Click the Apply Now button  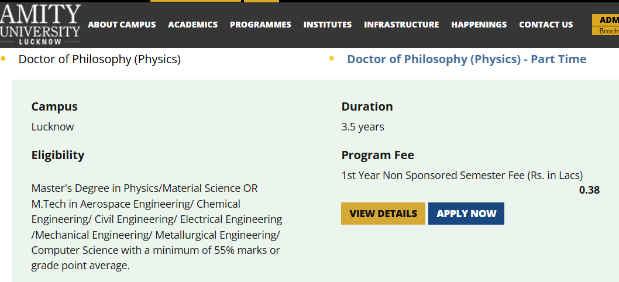(466, 214)
